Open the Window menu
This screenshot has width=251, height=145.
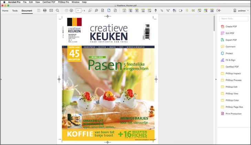[75, 2]
